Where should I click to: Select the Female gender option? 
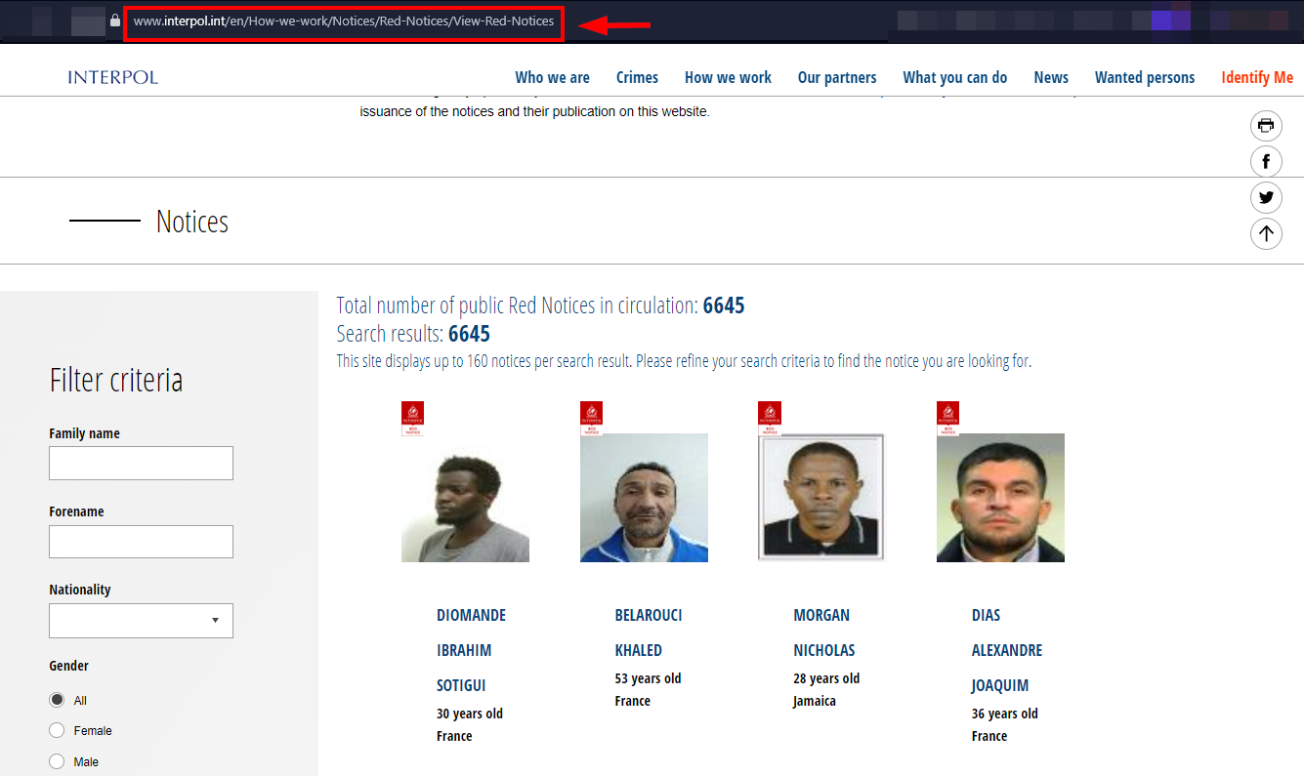pyautogui.click(x=57, y=730)
